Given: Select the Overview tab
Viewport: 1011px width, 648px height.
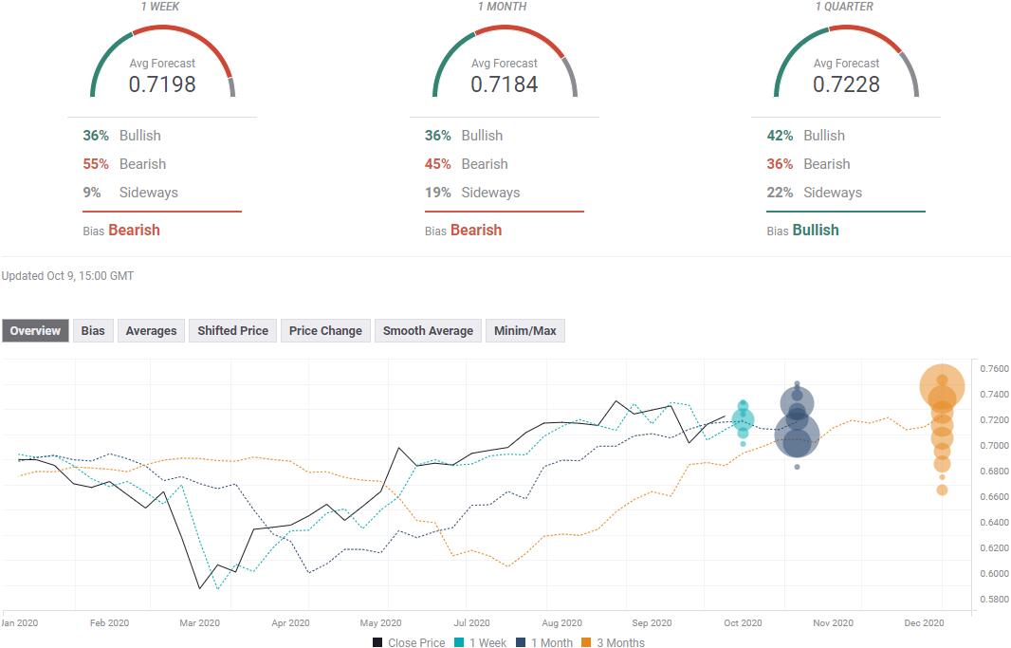Looking at the screenshot, I should click(x=35, y=331).
